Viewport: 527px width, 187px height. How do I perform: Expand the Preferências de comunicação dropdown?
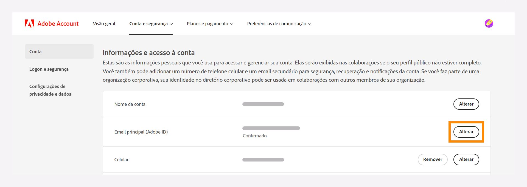[279, 24]
